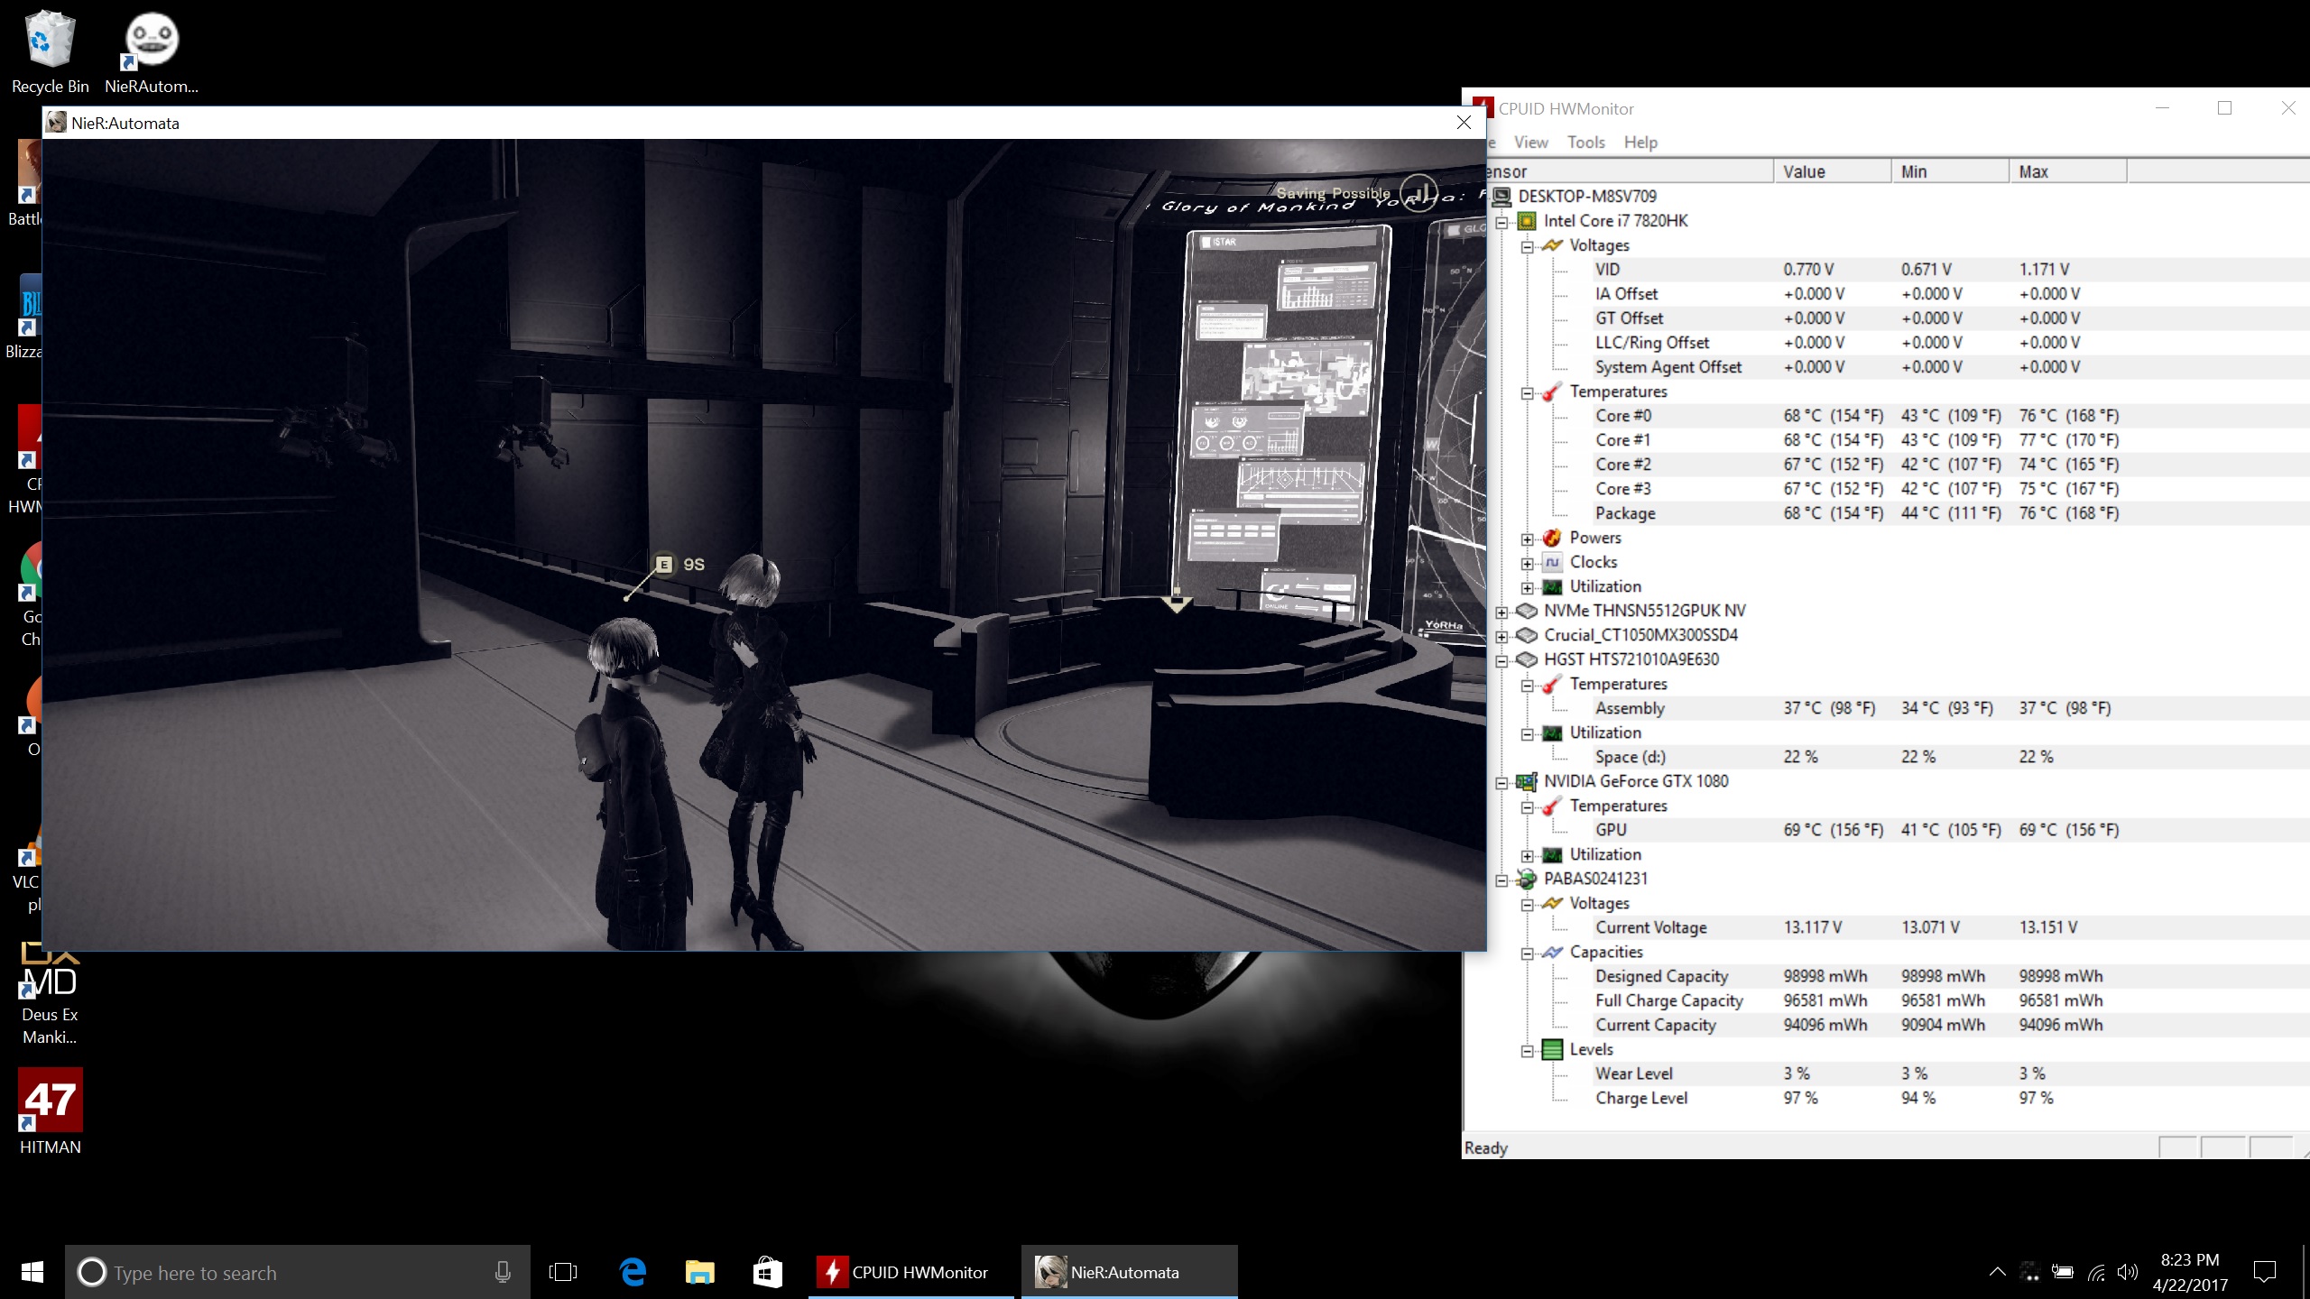Close the NieR:Automata game window
Image resolution: width=2310 pixels, height=1299 pixels.
(x=1464, y=123)
